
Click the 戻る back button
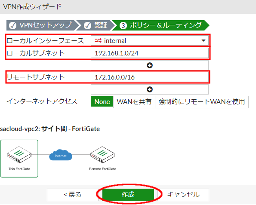pos(72,195)
